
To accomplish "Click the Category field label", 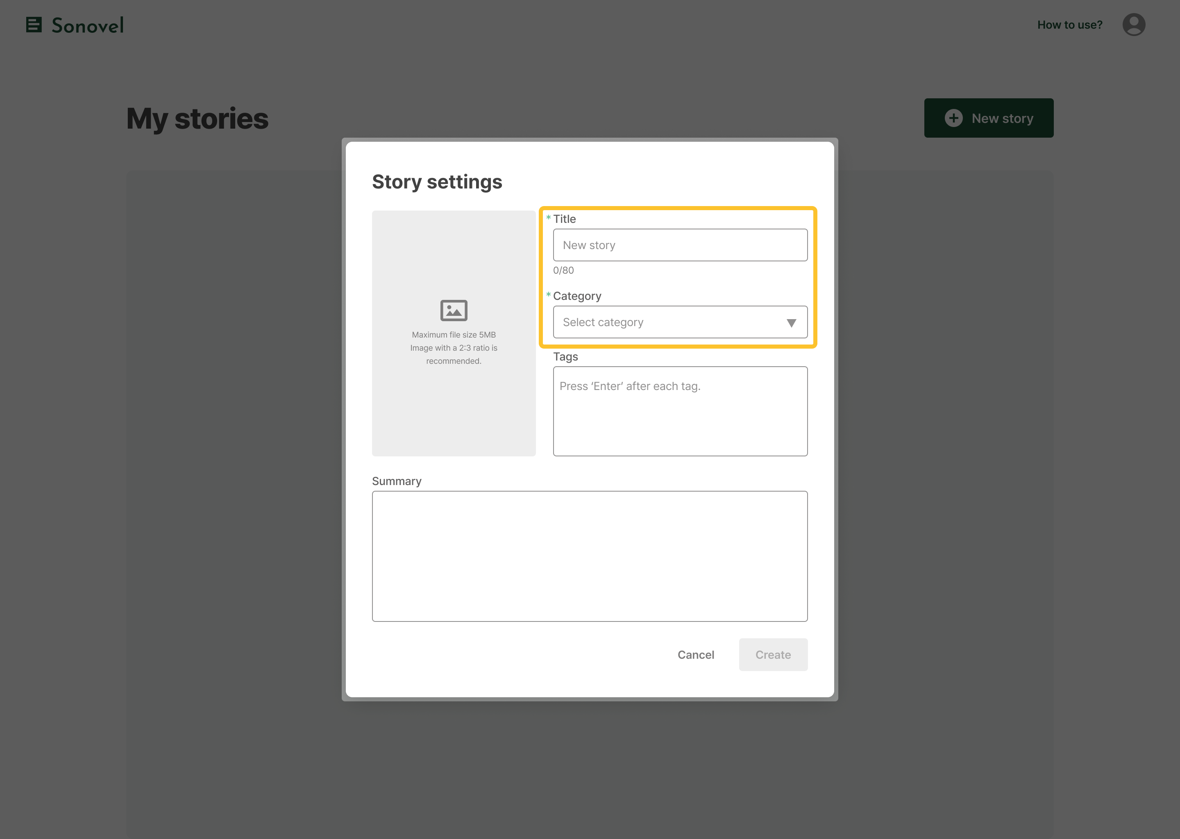I will tap(577, 297).
